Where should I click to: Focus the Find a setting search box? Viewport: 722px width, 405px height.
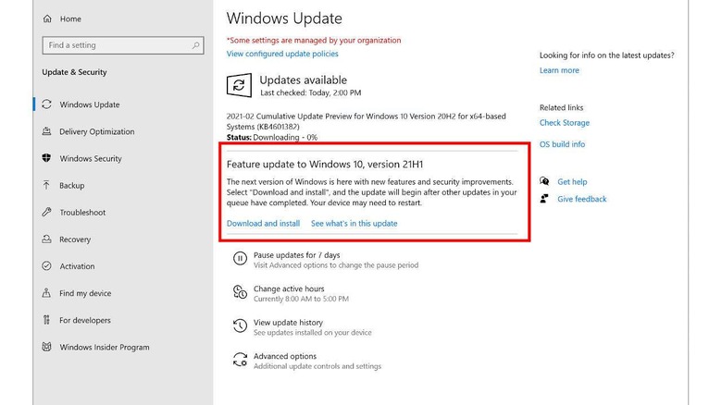pos(123,45)
